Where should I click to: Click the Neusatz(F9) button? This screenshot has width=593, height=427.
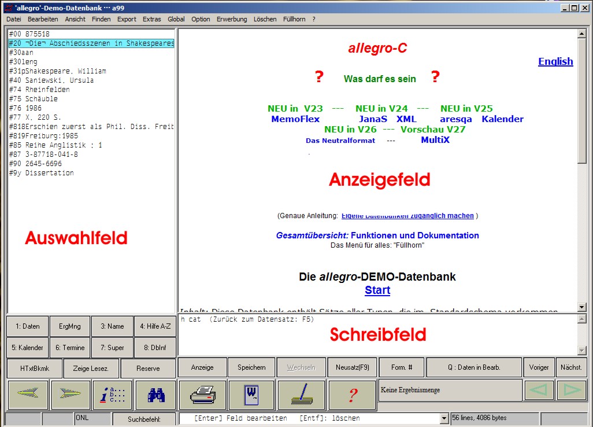click(353, 367)
